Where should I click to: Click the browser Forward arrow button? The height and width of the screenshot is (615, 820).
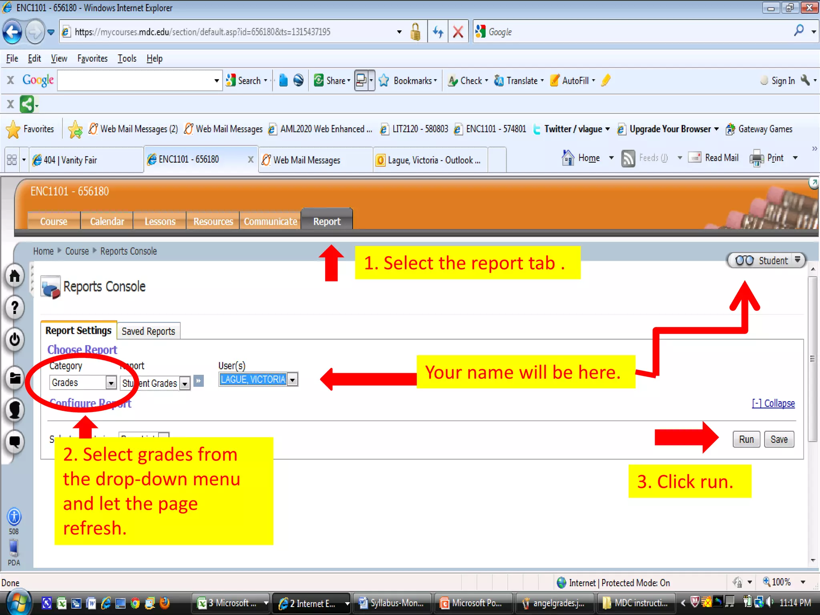point(34,32)
